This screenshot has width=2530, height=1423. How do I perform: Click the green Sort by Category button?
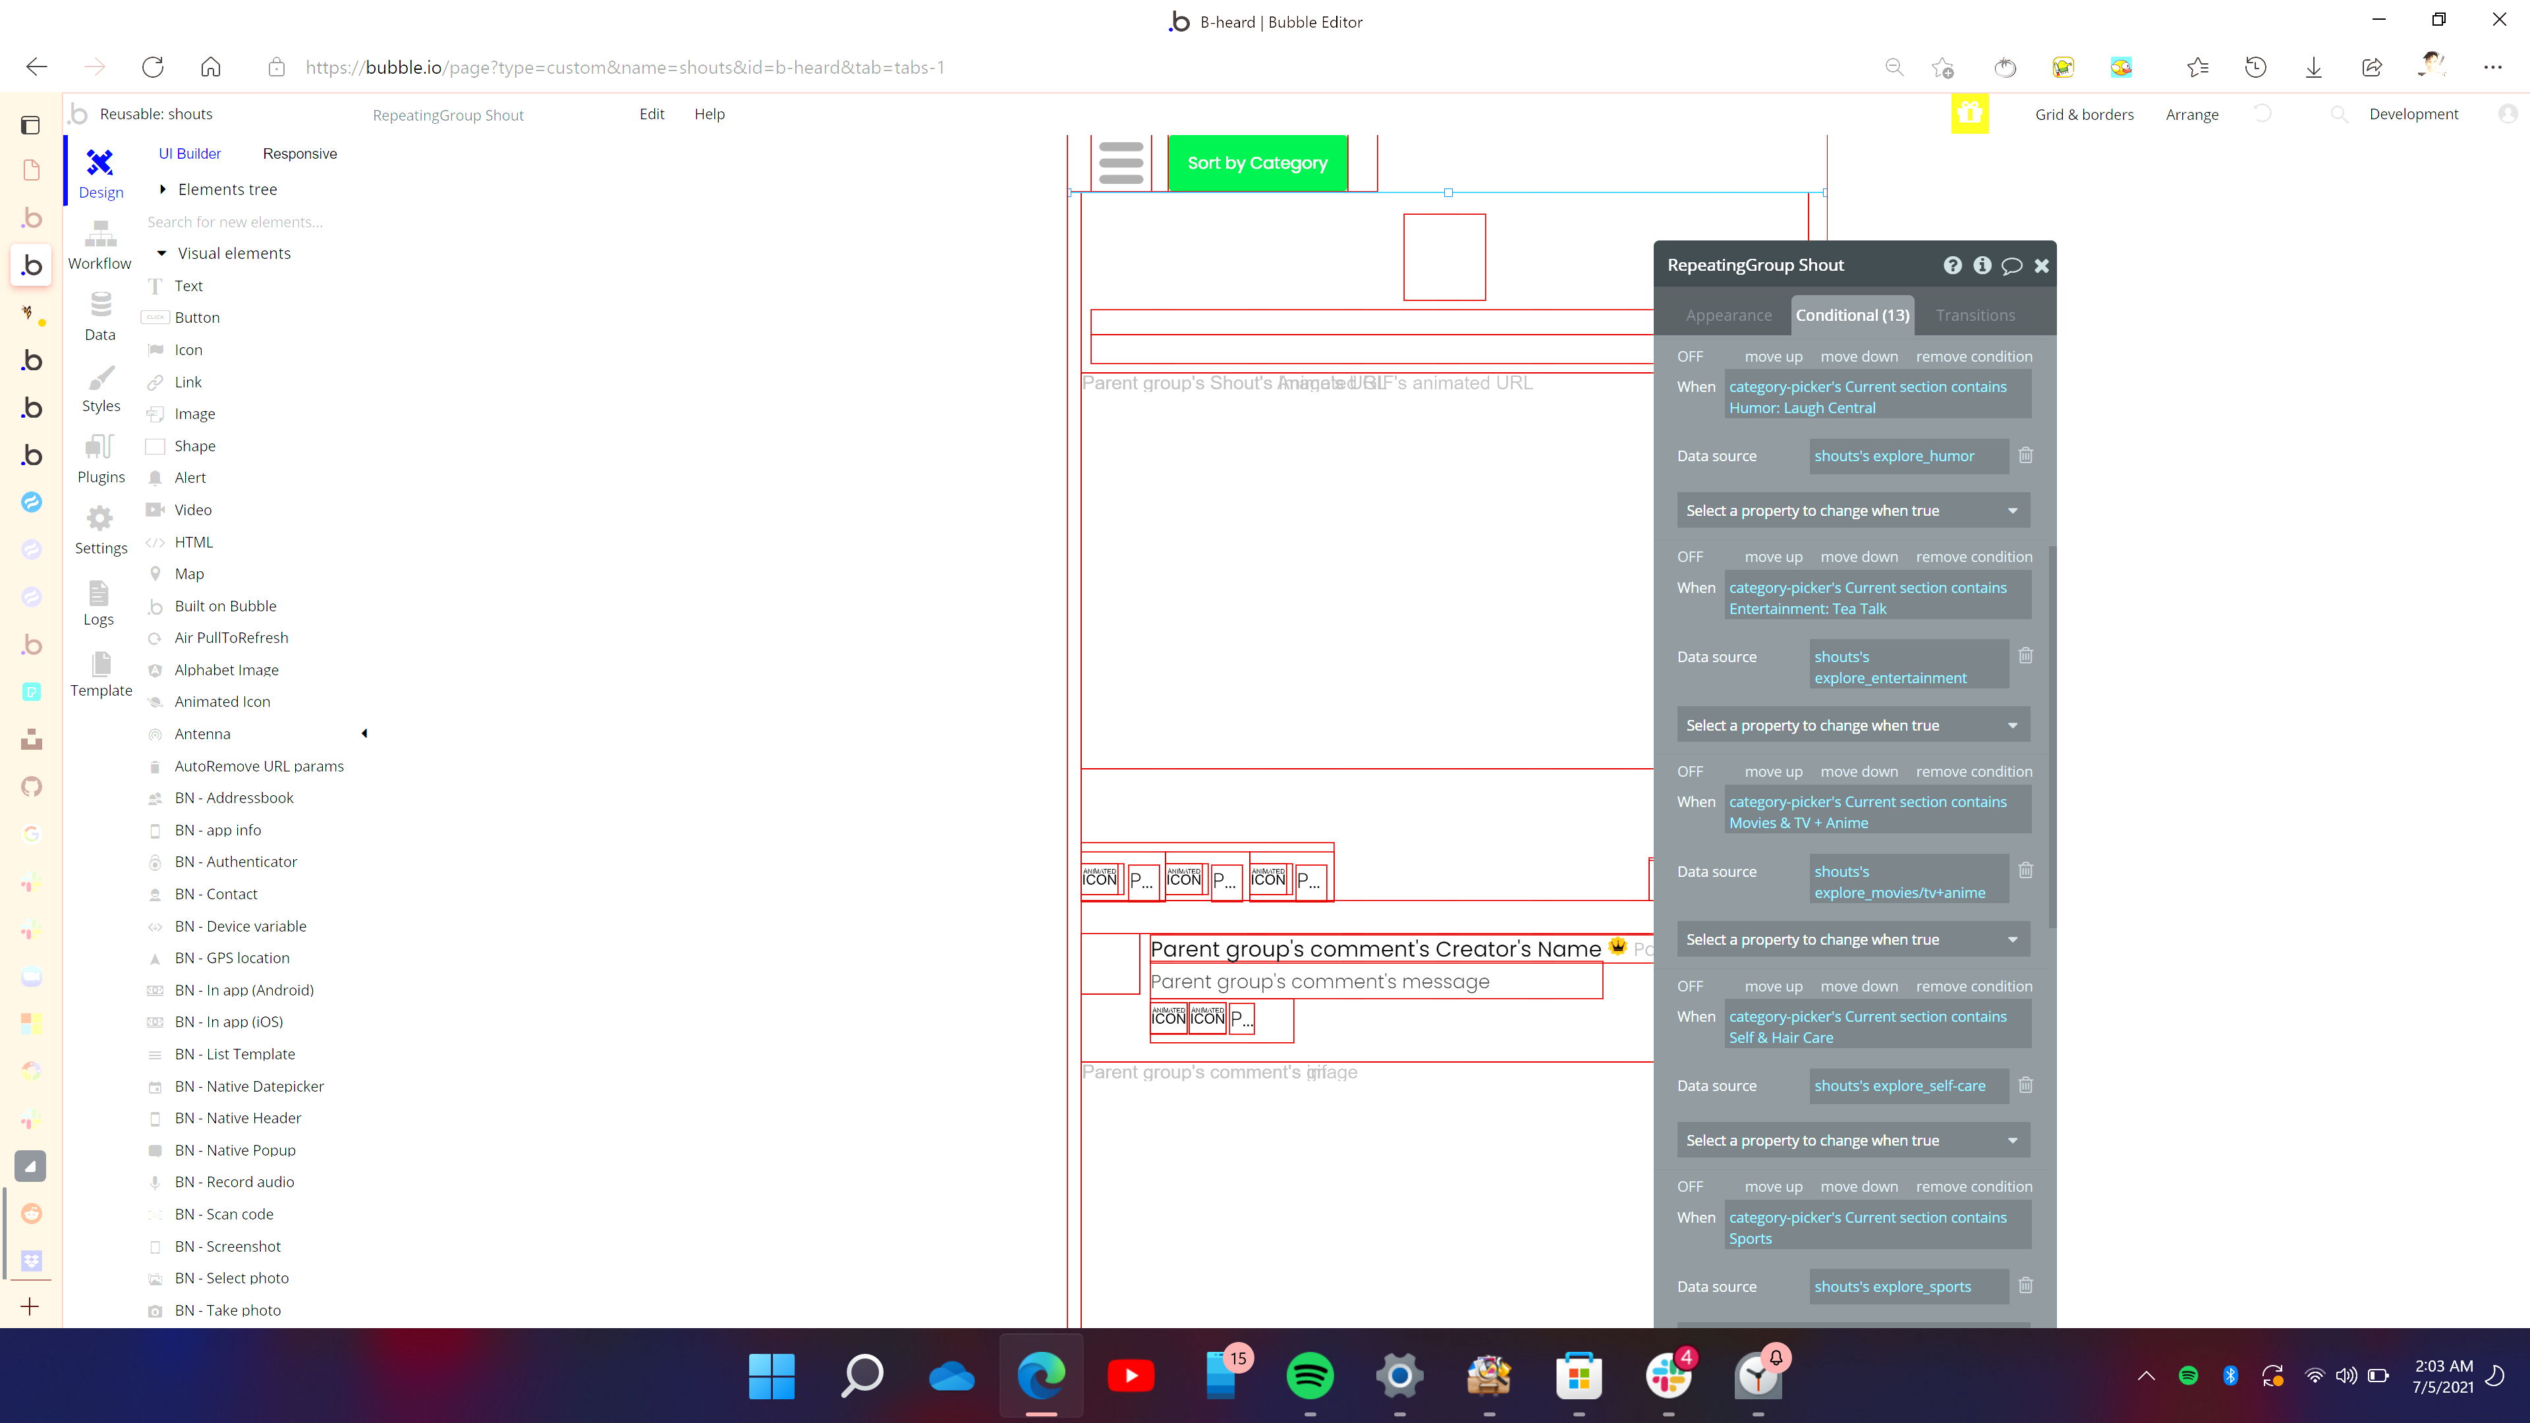coord(1257,163)
